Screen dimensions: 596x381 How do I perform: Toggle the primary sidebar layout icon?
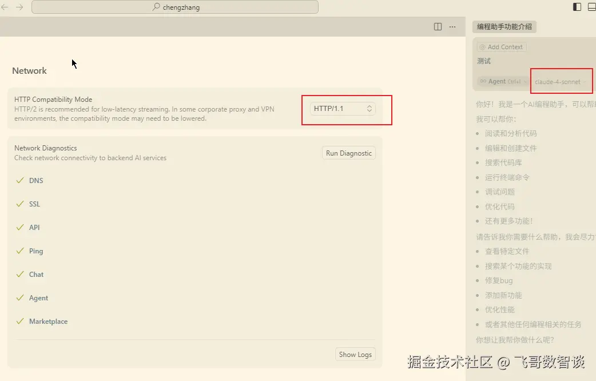click(577, 7)
